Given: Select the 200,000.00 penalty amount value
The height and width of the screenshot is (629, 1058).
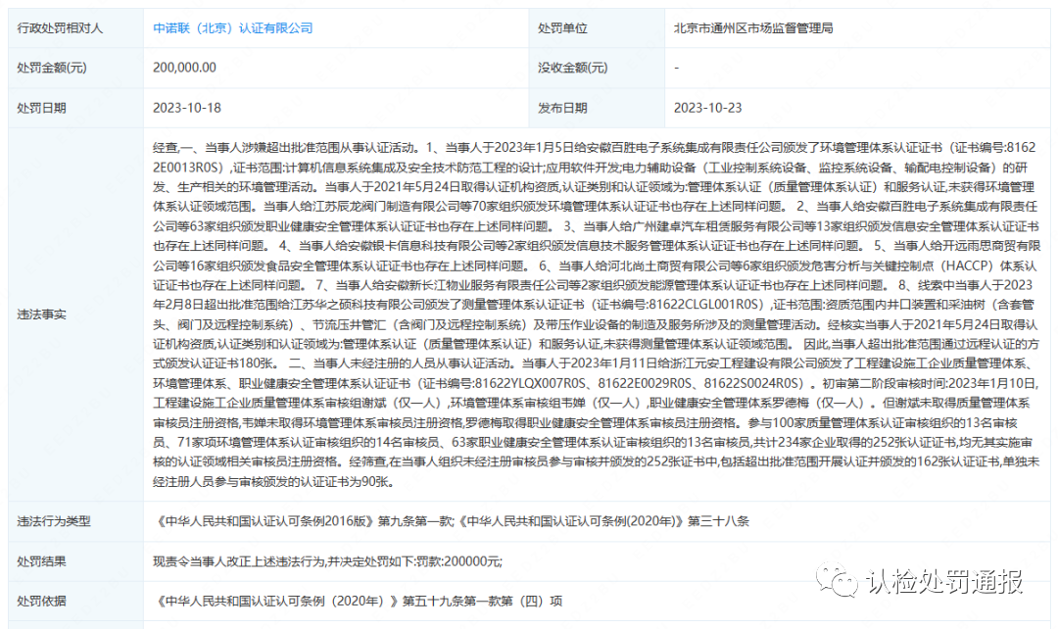Looking at the screenshot, I should (x=185, y=68).
